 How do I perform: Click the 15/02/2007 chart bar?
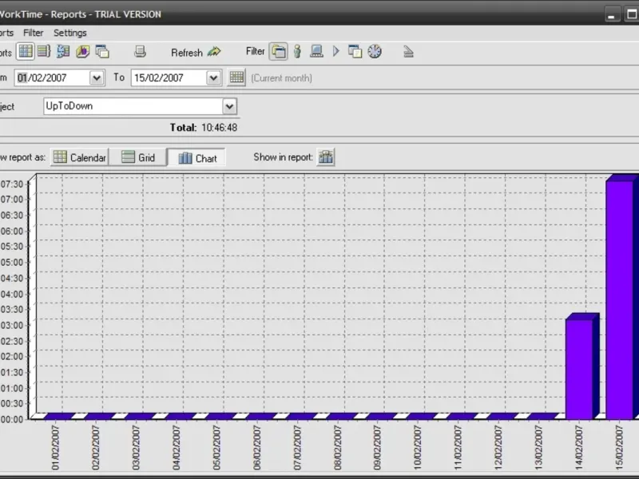[x=620, y=299]
